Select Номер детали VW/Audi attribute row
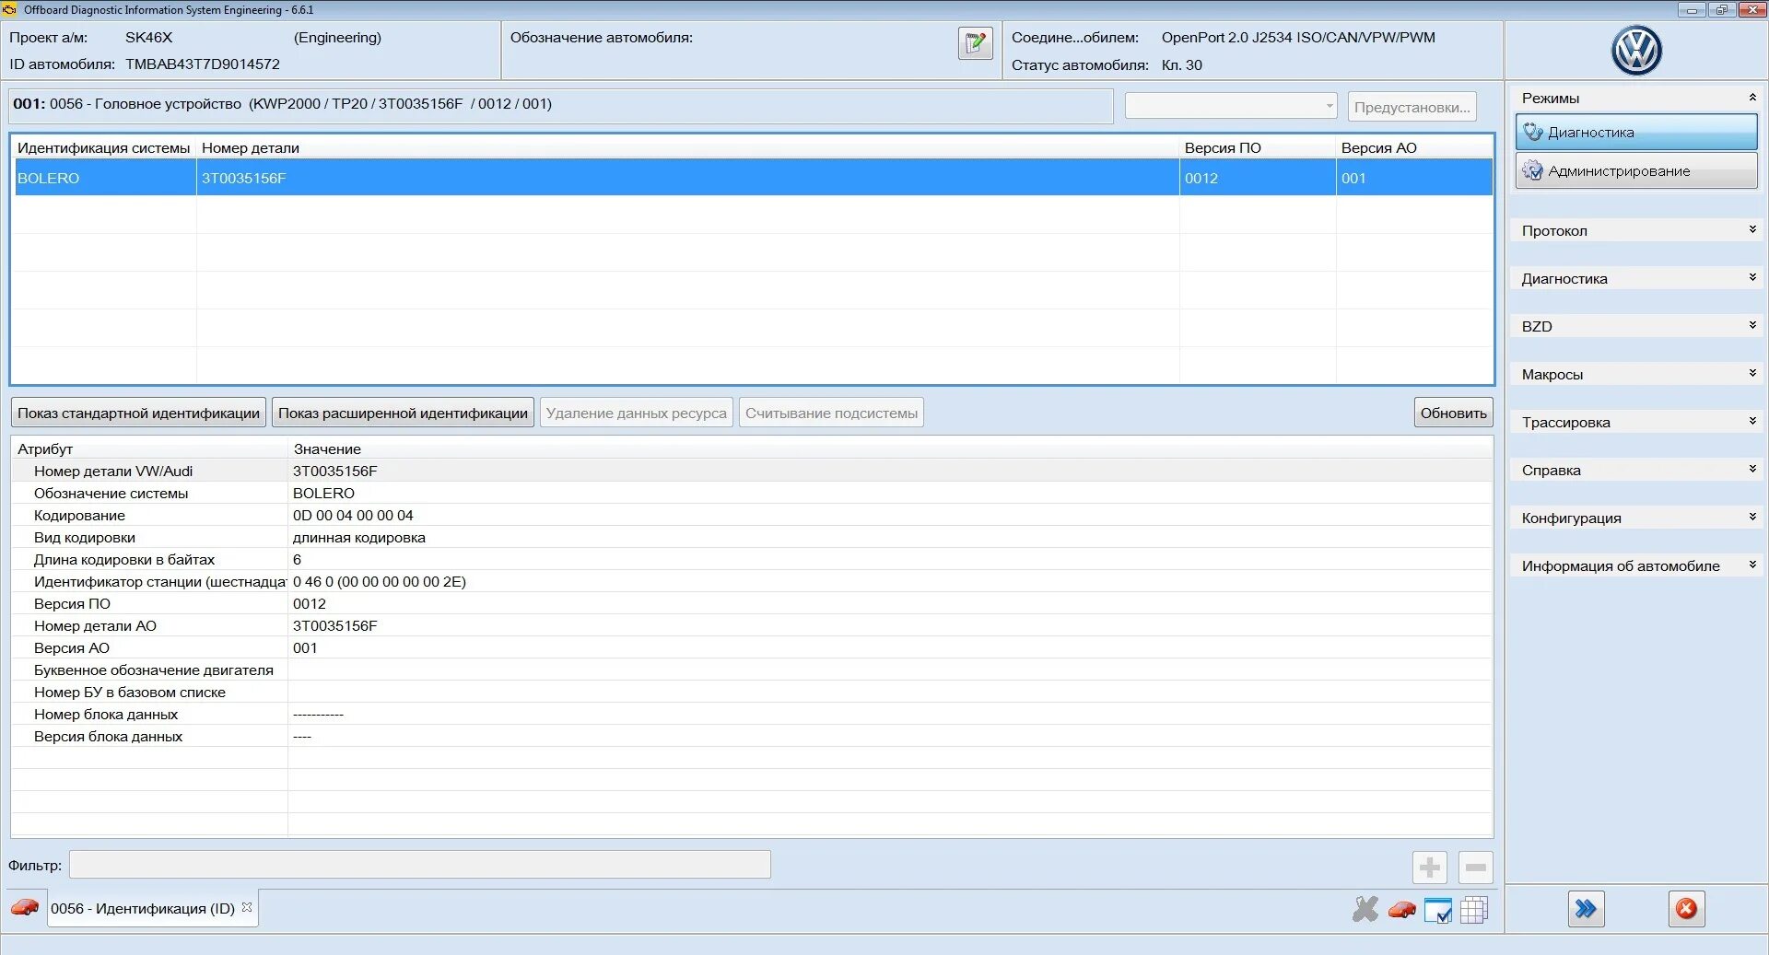 point(752,471)
